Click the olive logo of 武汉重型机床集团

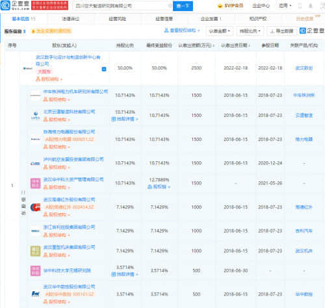(35, 251)
